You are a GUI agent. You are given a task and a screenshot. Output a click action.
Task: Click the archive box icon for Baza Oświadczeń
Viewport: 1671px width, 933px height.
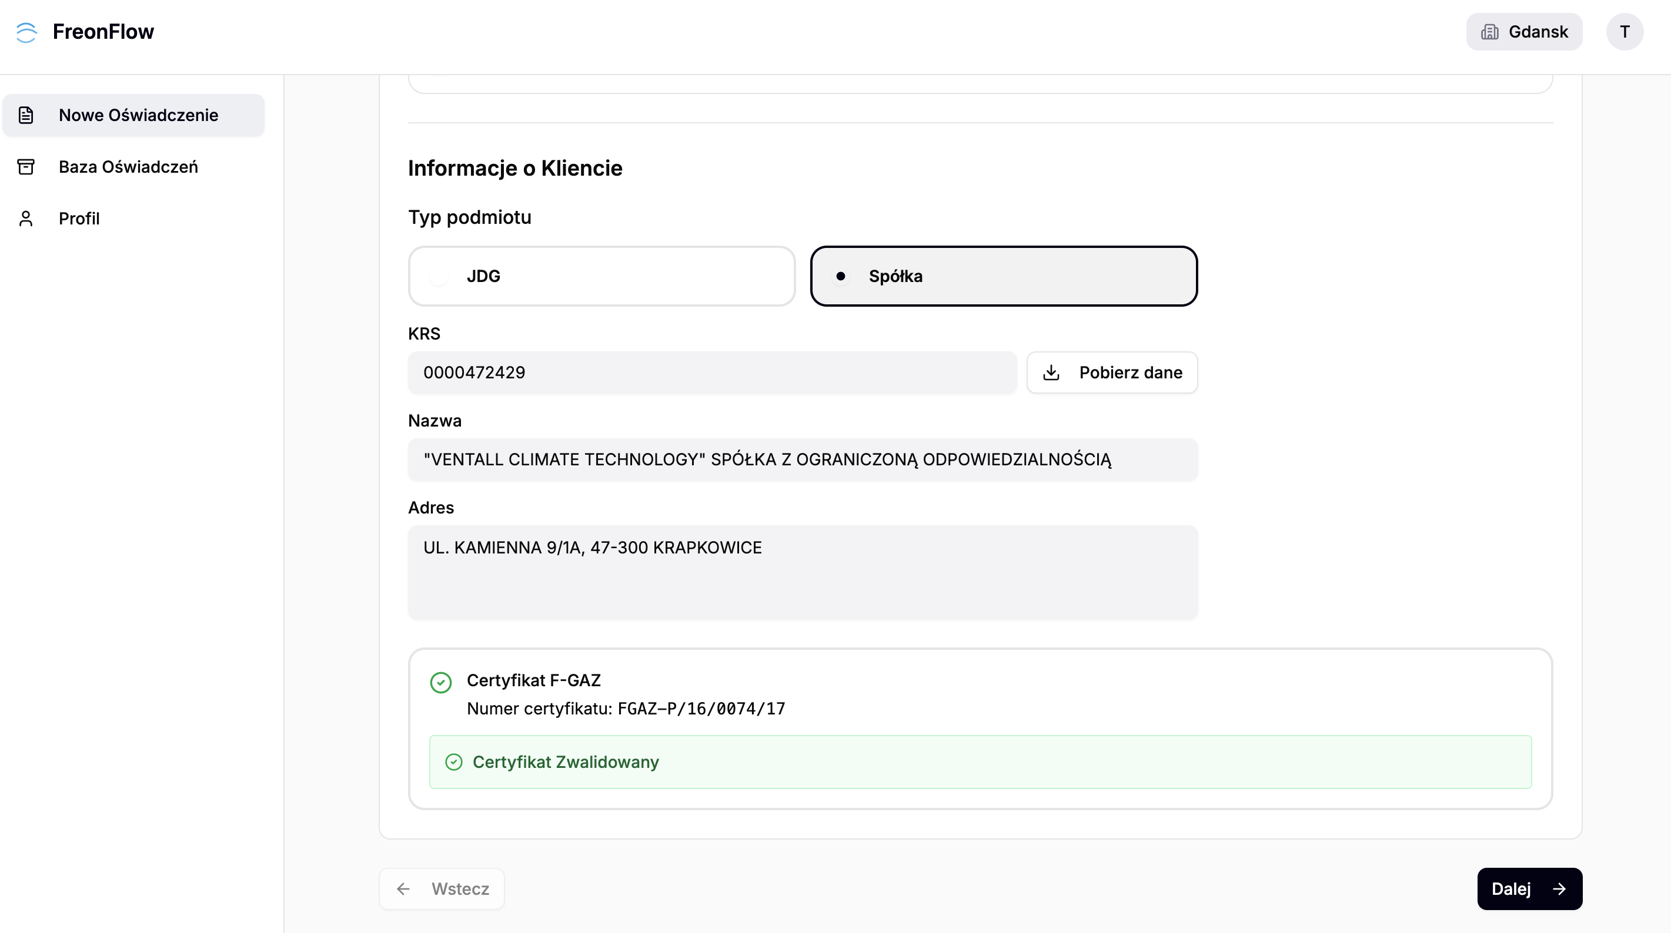[26, 167]
